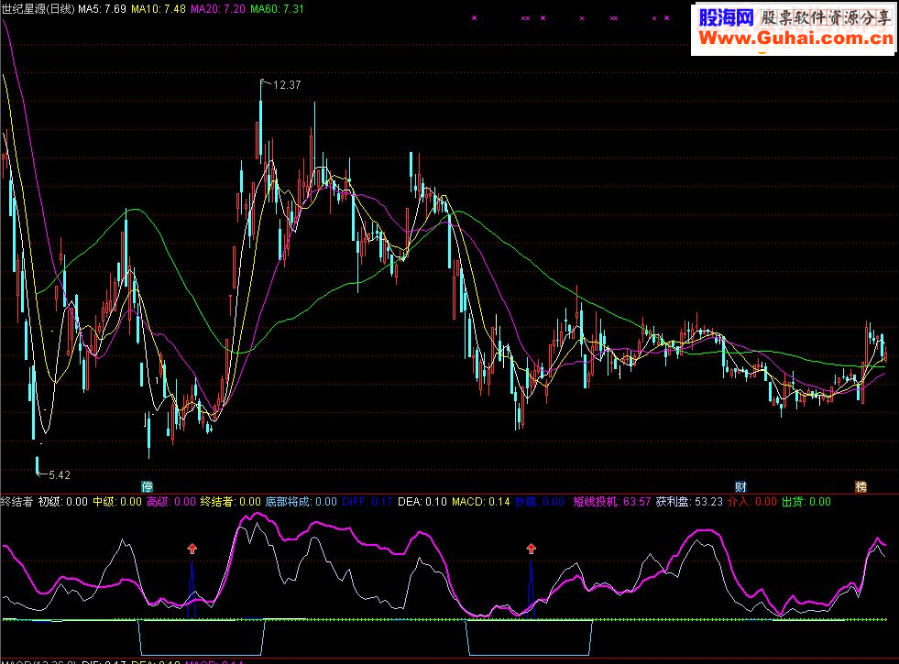Click the 停 suspension marker icon
The height and width of the screenshot is (664, 899).
148,487
